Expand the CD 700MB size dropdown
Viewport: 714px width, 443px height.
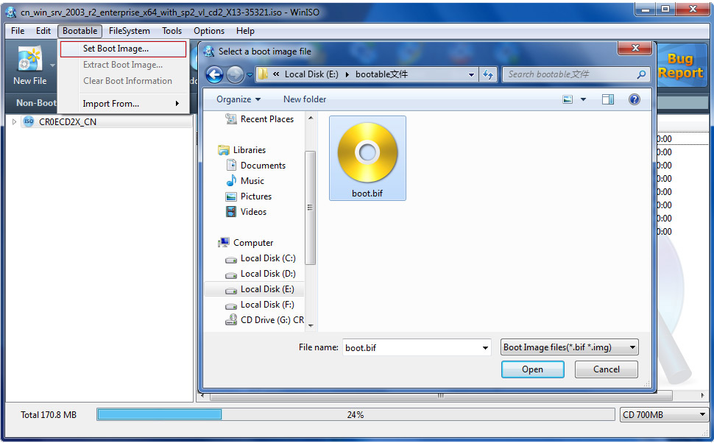tap(664, 414)
